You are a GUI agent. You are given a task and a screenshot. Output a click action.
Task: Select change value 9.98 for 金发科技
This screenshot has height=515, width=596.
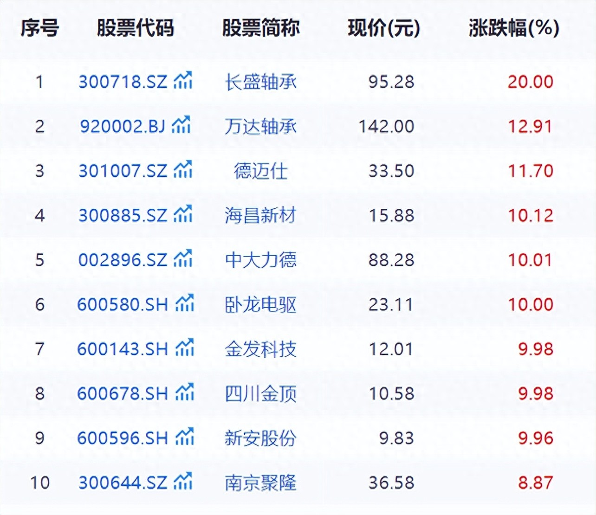(x=536, y=349)
